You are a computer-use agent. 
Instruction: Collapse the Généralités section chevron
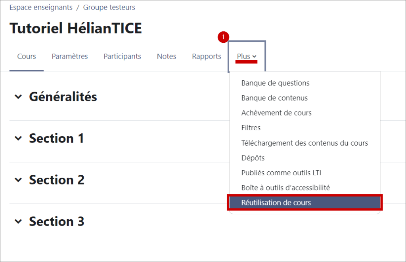click(x=18, y=97)
